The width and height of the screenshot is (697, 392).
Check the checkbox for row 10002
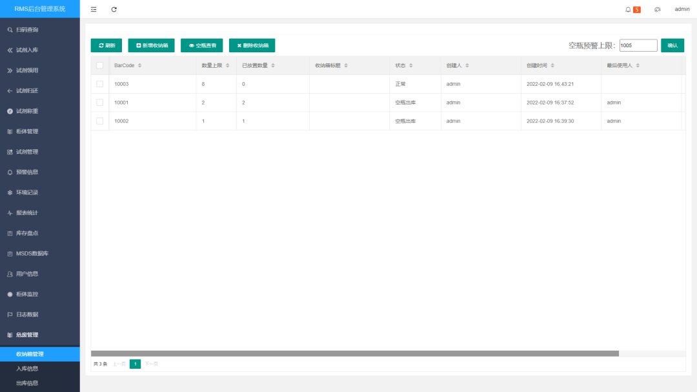coord(99,121)
